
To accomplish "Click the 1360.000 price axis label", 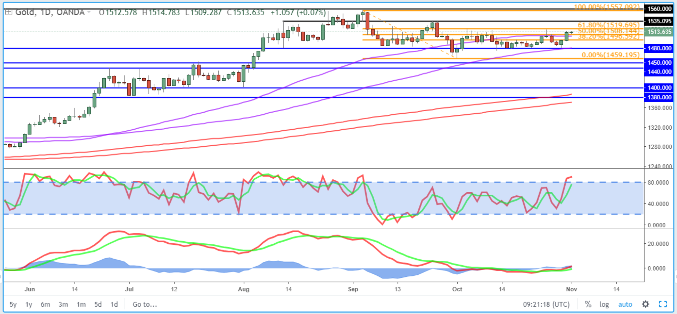I will (x=659, y=108).
